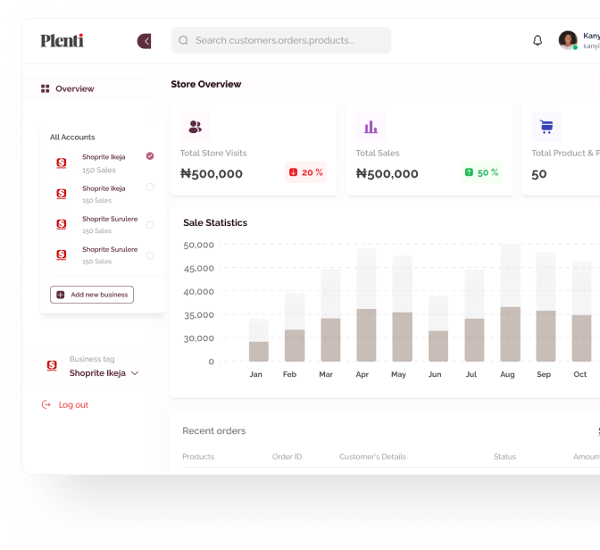Screen dimensions: 600x550
Task: Click the Total Store Visits people icon
Action: [196, 127]
